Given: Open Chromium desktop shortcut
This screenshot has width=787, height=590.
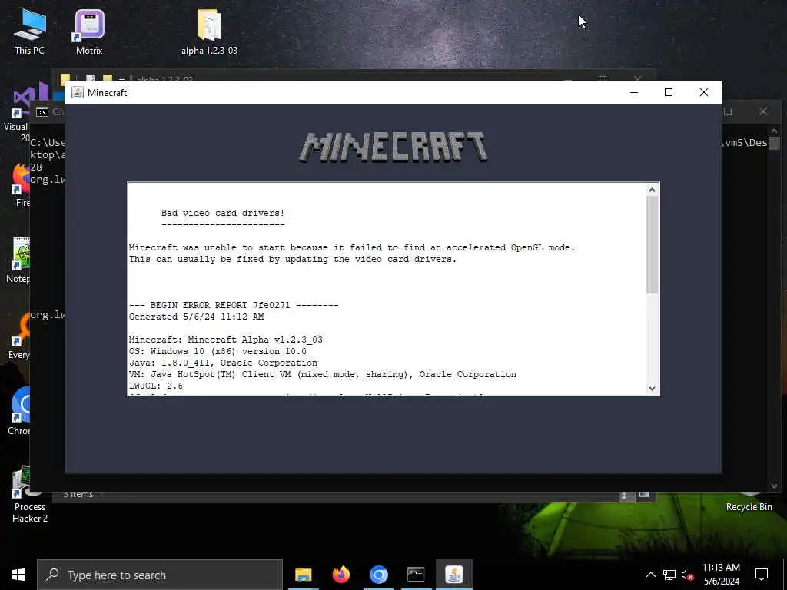Looking at the screenshot, I should tap(19, 412).
